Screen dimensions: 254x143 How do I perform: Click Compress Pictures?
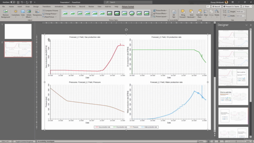[x=50, y=11]
